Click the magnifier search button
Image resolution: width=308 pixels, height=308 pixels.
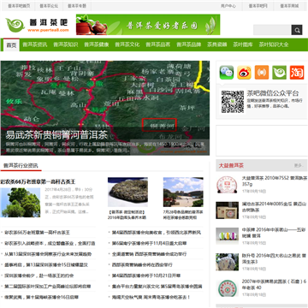[x=297, y=30]
